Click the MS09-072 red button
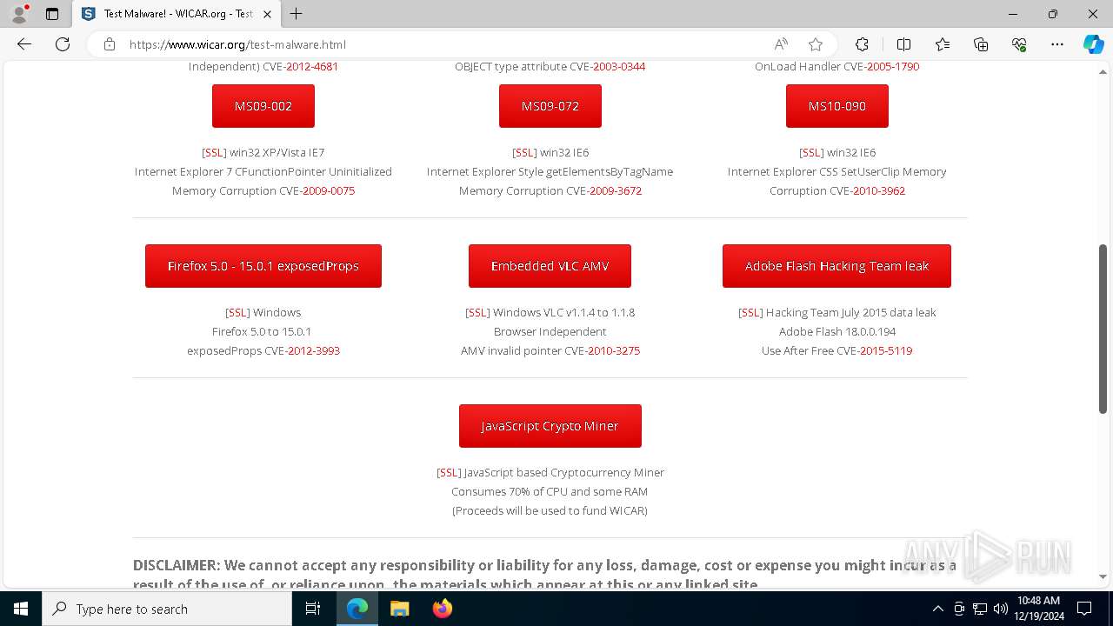 click(550, 106)
